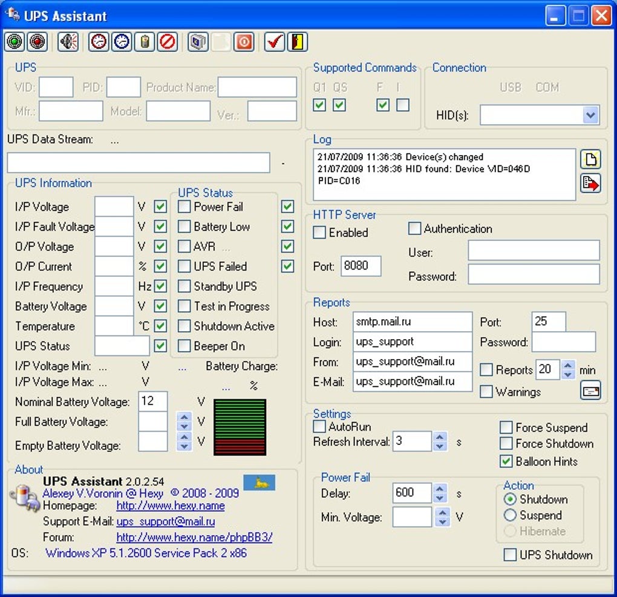This screenshot has height=597, width=617.
Task: Decrease the Power Fail Delay spinner value
Action: coord(440,498)
